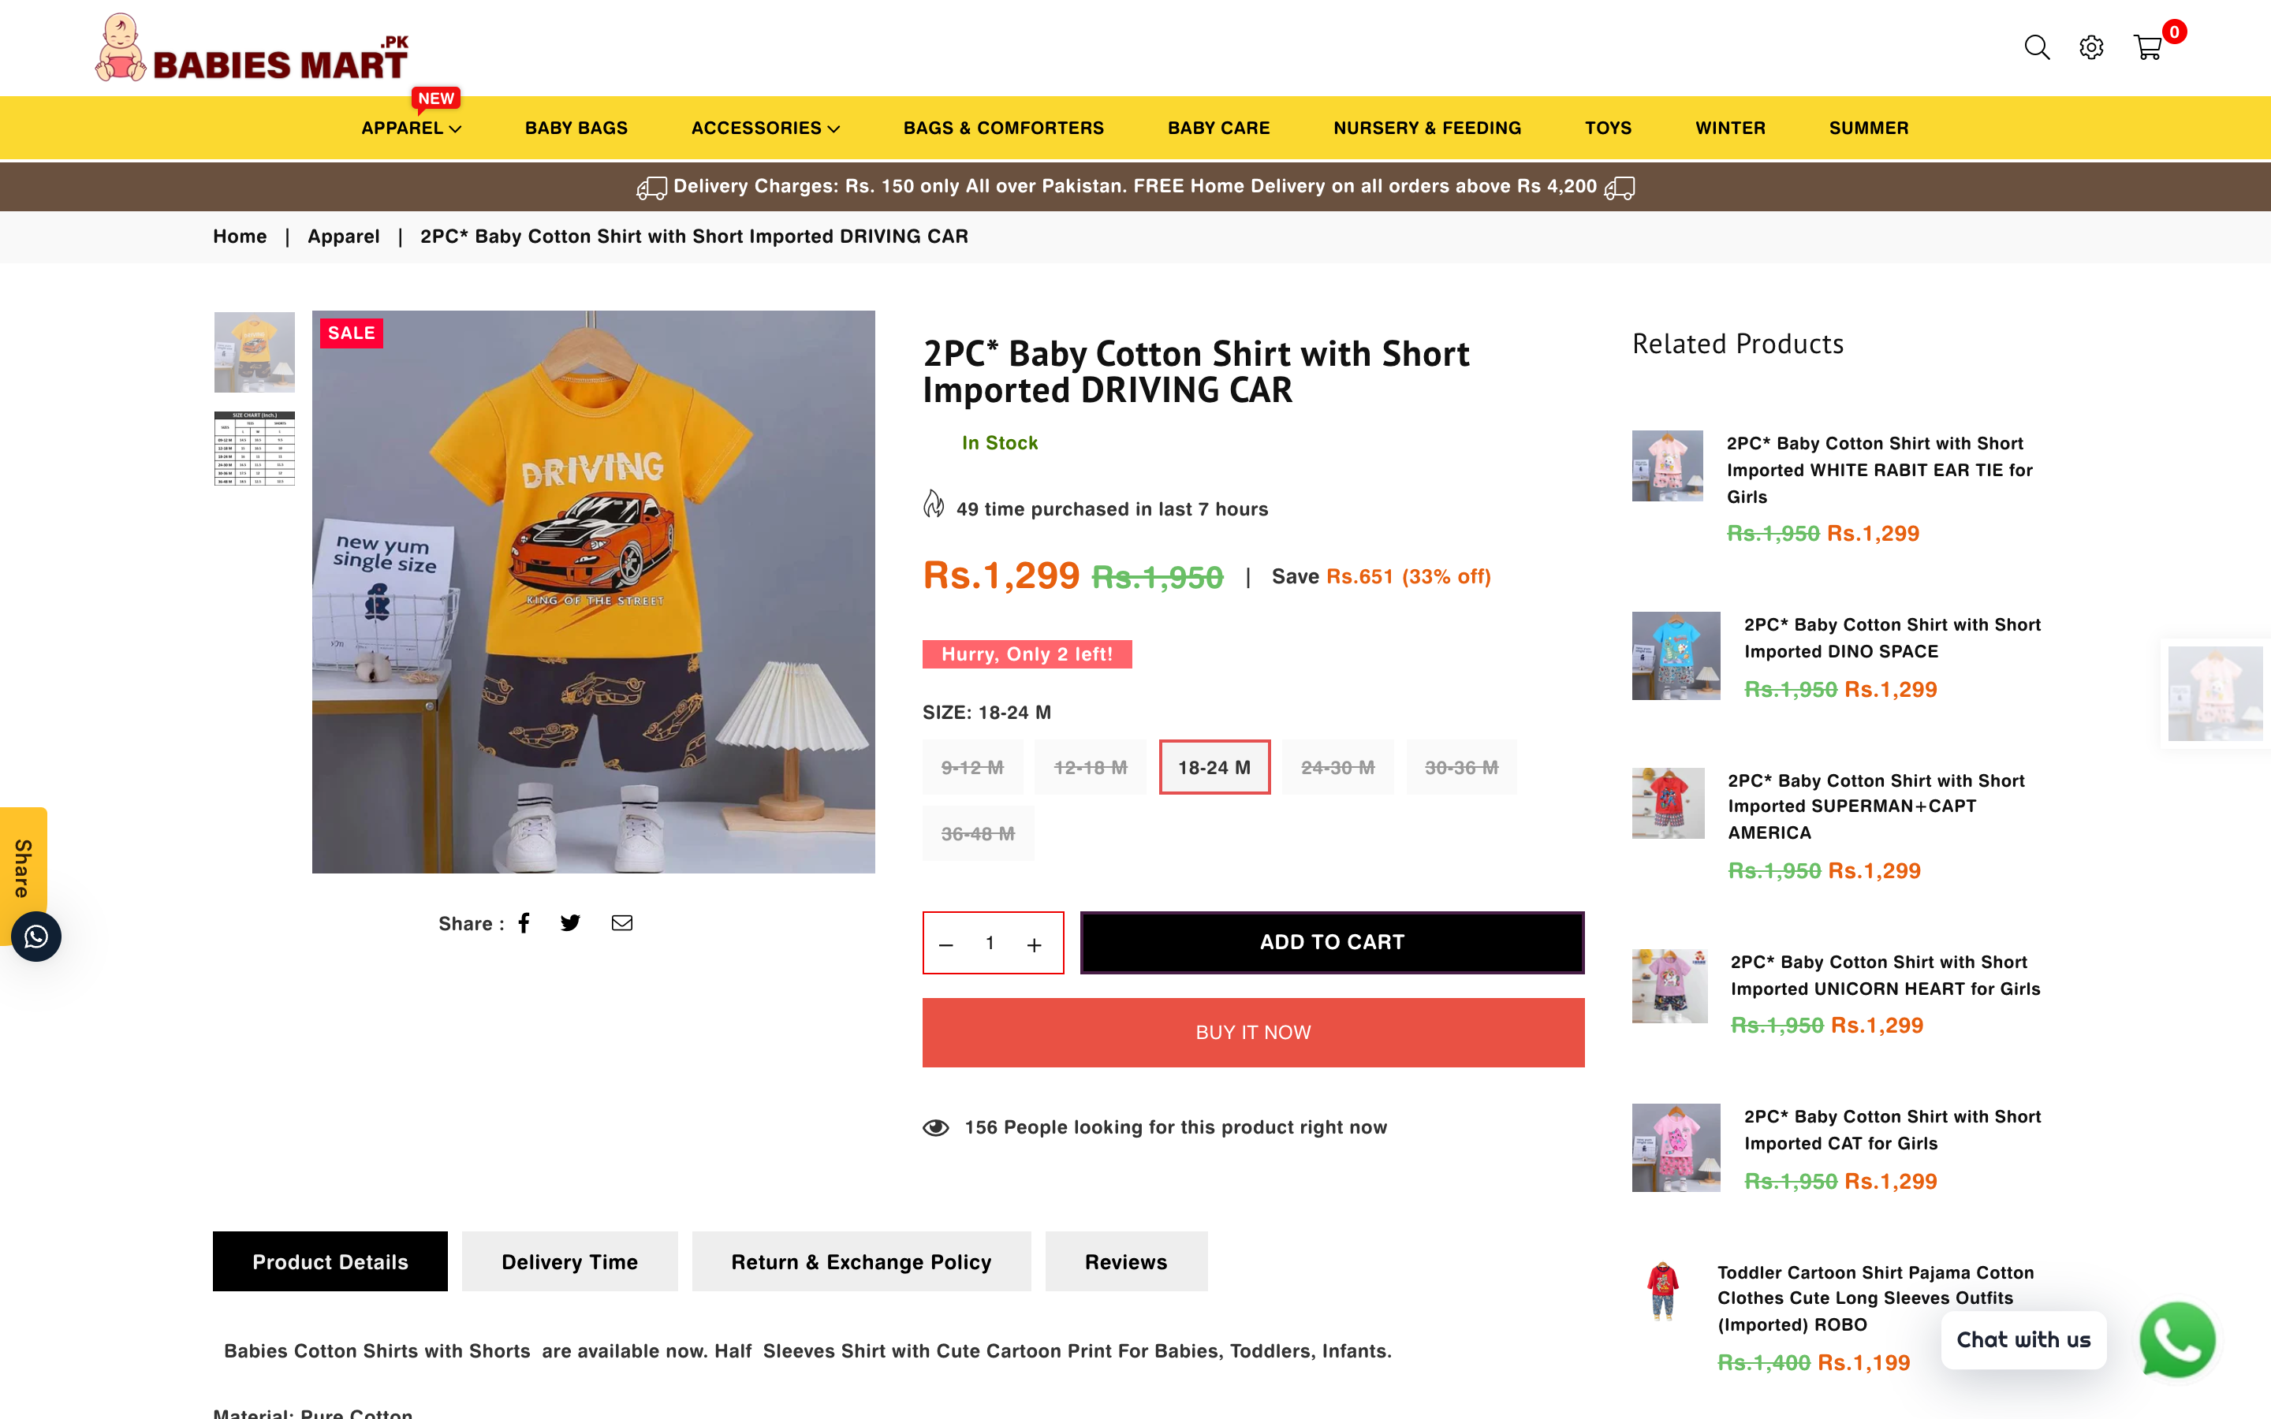
Task: Choose the 9-12 M size option
Action: [x=972, y=768]
